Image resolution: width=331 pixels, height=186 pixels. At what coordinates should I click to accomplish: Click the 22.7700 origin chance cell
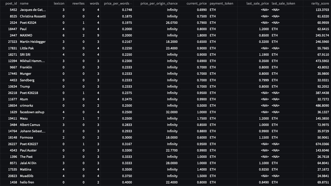[x=156, y=150]
